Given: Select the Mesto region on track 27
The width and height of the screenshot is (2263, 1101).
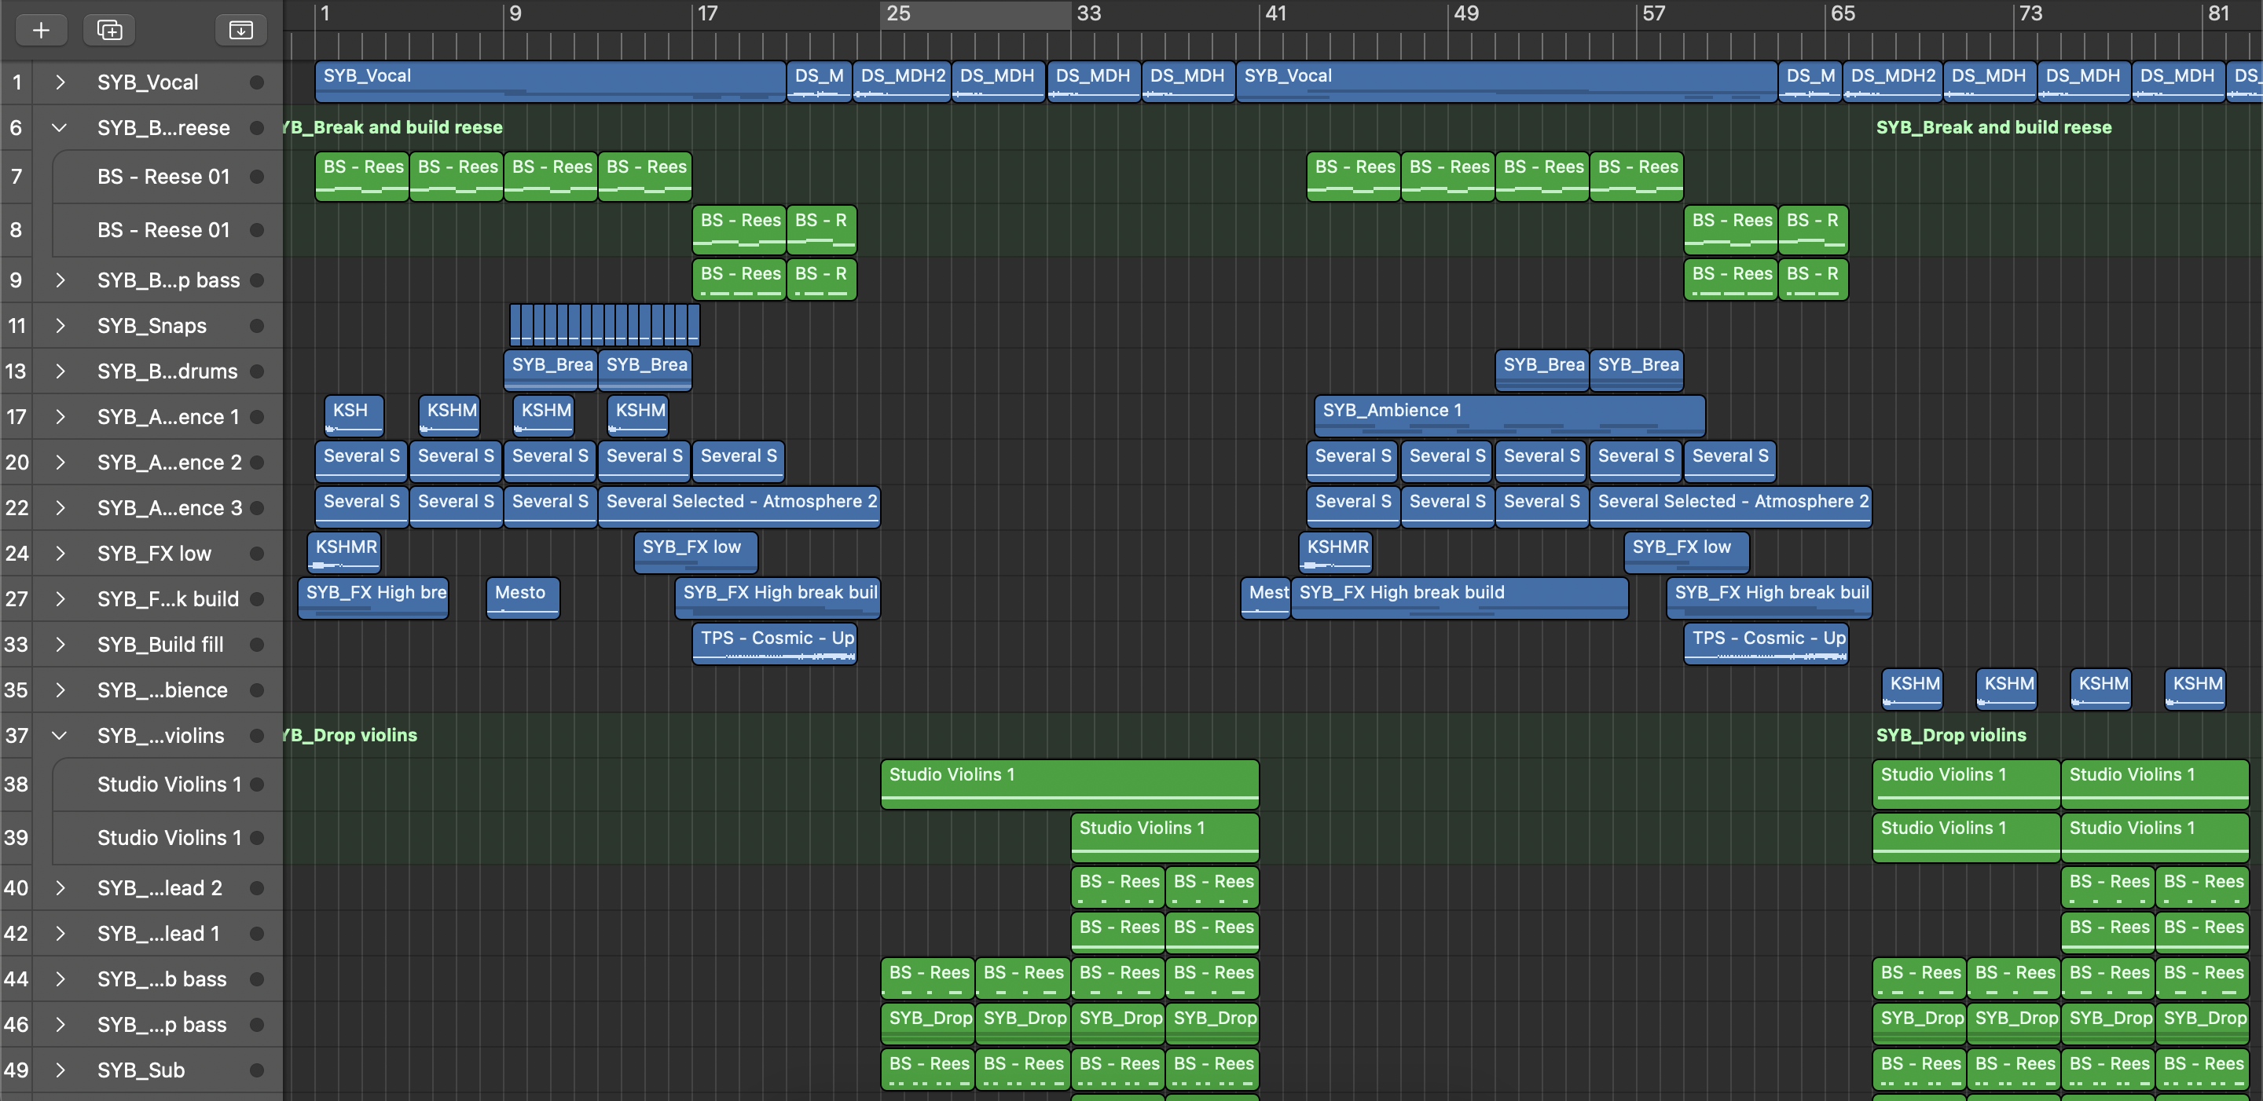Looking at the screenshot, I should coord(522,597).
